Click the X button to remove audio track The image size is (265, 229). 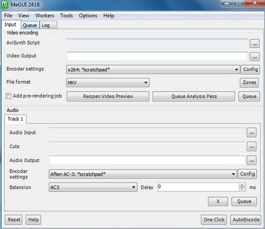click(218, 201)
